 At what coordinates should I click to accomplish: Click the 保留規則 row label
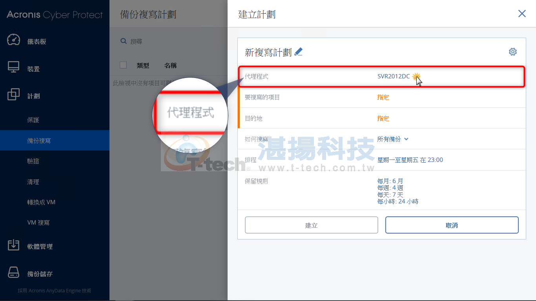click(256, 181)
